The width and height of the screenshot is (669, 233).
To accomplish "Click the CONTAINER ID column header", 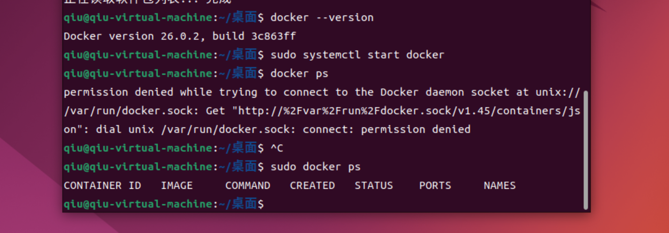I will pos(102,186).
